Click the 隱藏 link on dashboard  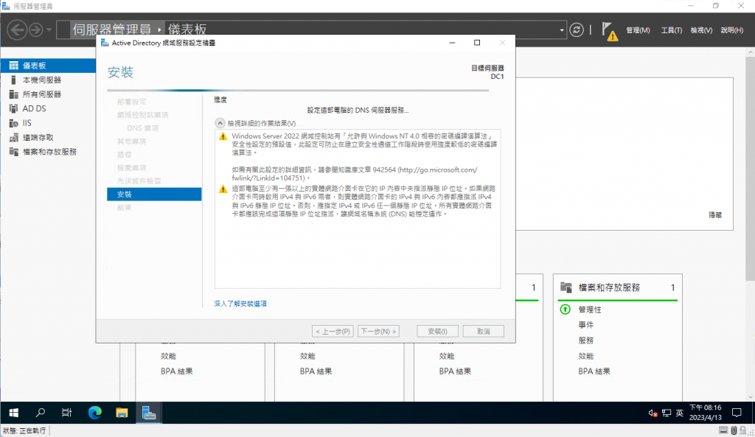coord(715,215)
